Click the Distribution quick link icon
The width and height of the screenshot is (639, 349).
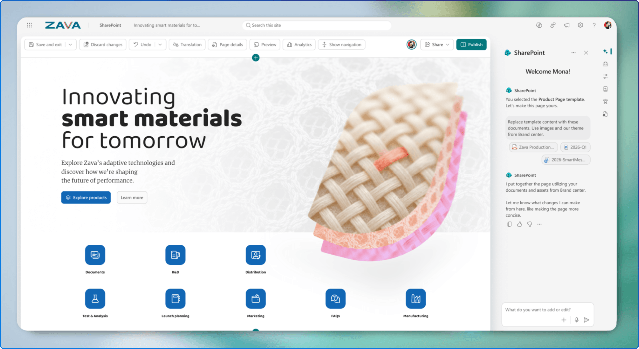tap(256, 255)
